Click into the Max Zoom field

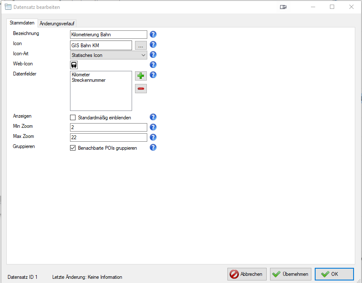pyautogui.click(x=108, y=137)
